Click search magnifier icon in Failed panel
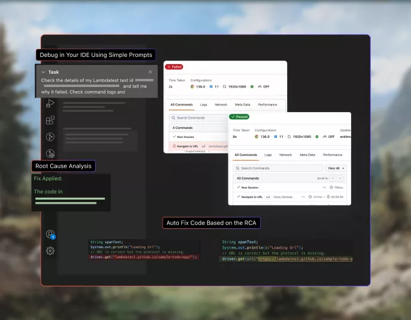 pos(173,118)
